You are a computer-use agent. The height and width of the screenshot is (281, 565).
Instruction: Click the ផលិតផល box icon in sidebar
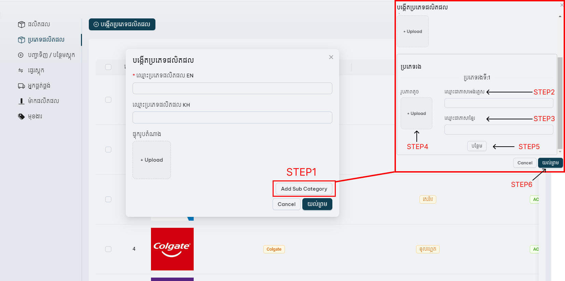[x=22, y=25]
